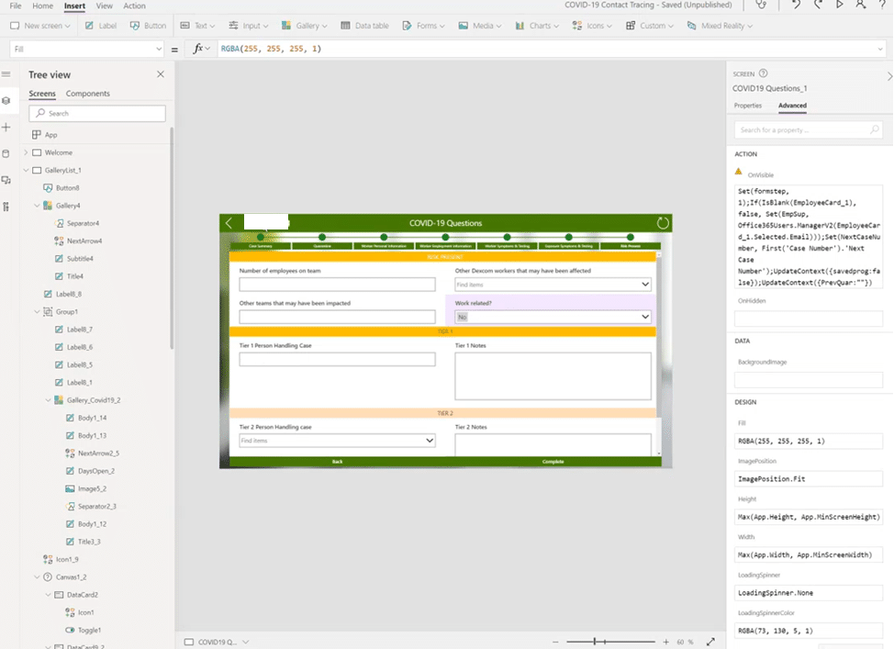Open the Charts dropdown in the toolbar
Viewport: 894px width, 649px height.
click(x=537, y=26)
